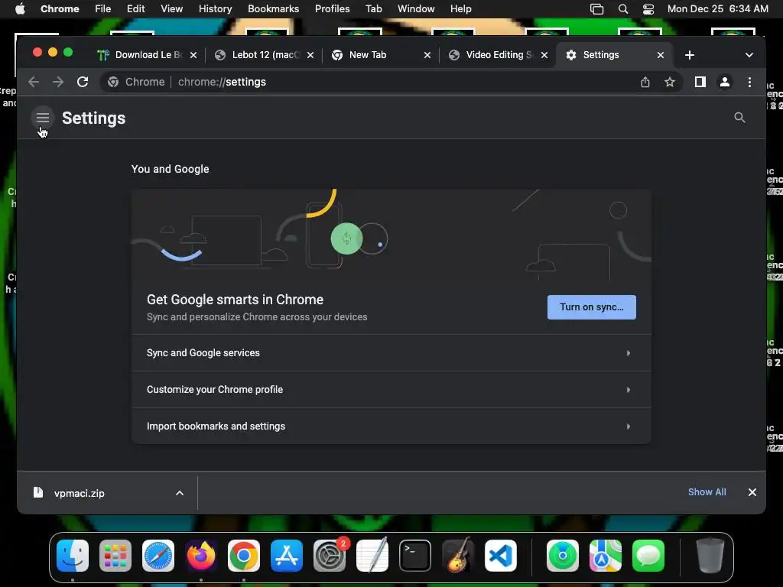The width and height of the screenshot is (783, 587).
Task: Close the Settings tab
Action: click(661, 55)
